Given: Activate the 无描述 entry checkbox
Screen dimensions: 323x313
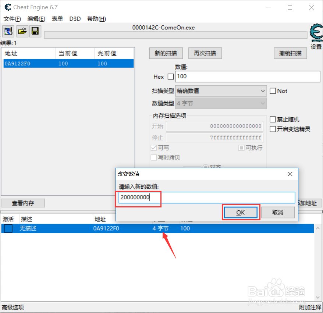Looking at the screenshot, I should [8, 228].
